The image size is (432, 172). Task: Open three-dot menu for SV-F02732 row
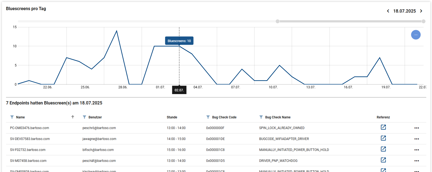pyautogui.click(x=416, y=150)
